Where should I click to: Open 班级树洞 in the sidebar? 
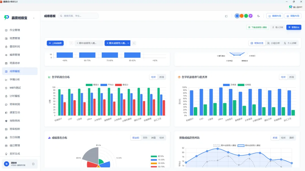(x=20, y=104)
